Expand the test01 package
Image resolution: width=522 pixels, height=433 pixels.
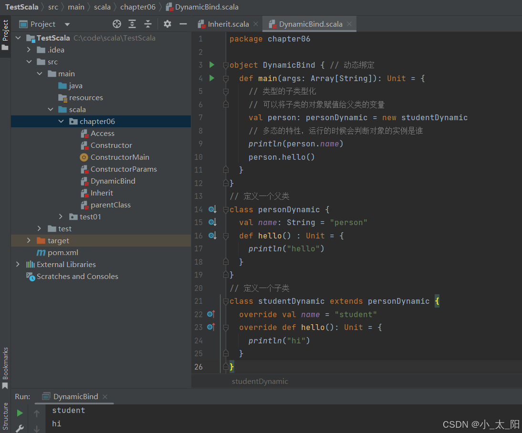[x=61, y=216]
